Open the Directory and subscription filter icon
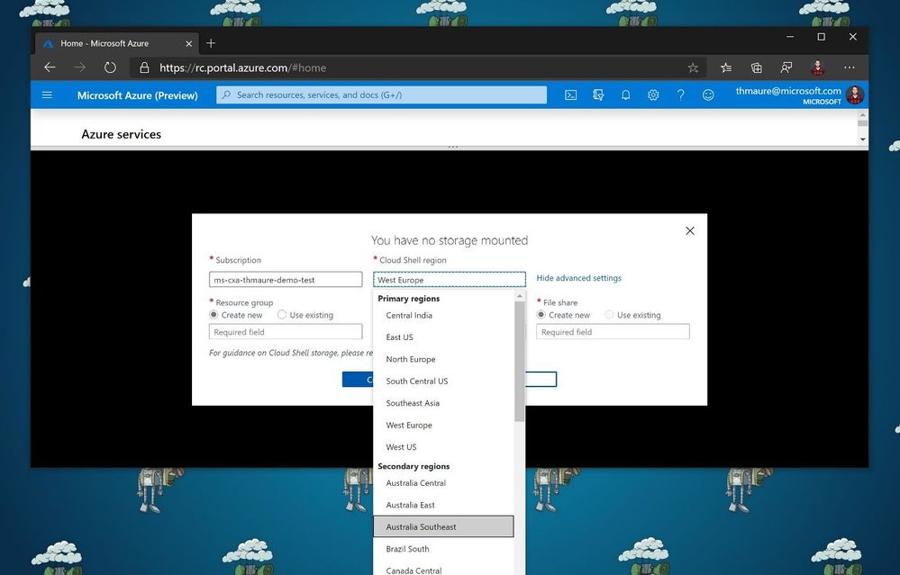Viewport: 900px width, 575px height. [598, 95]
